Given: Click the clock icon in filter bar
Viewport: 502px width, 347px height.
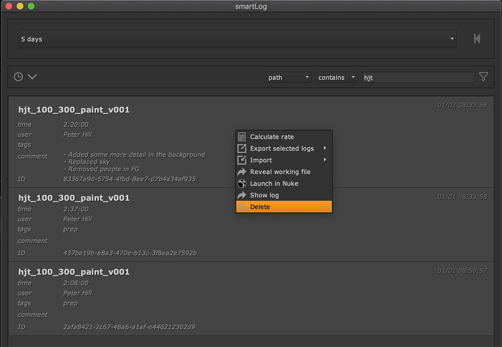Looking at the screenshot, I should pyautogui.click(x=18, y=77).
